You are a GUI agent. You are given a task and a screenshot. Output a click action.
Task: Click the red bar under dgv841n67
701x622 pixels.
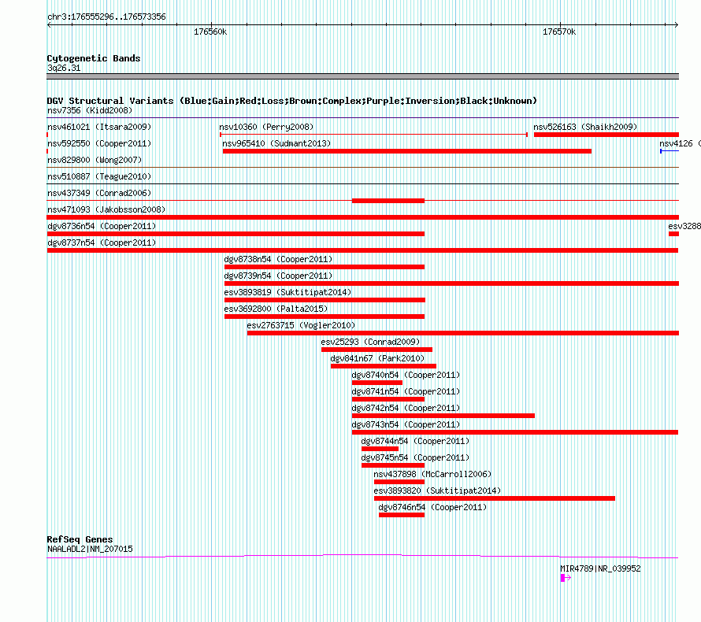point(384,366)
